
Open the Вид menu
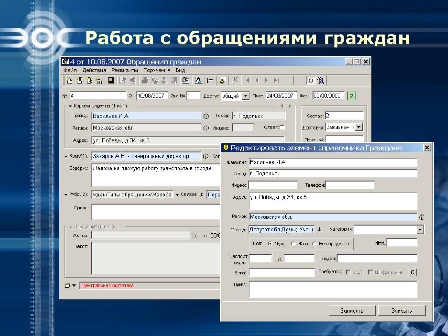(x=180, y=70)
